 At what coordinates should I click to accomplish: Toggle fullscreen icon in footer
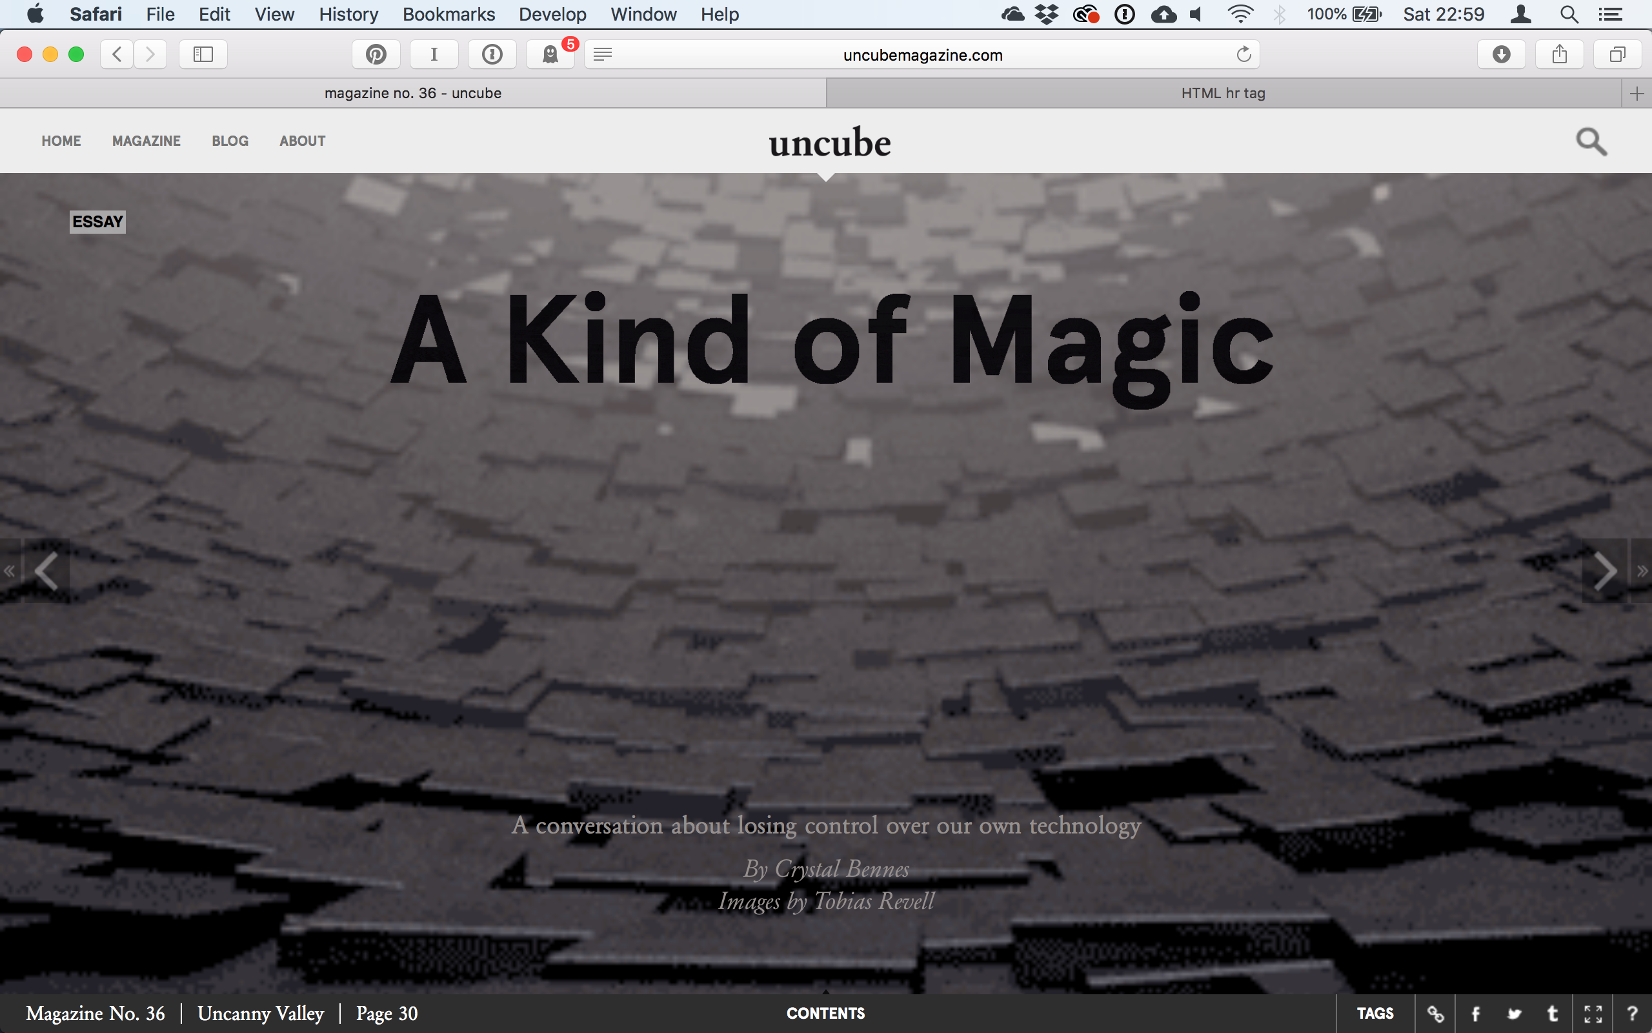coord(1593,1014)
